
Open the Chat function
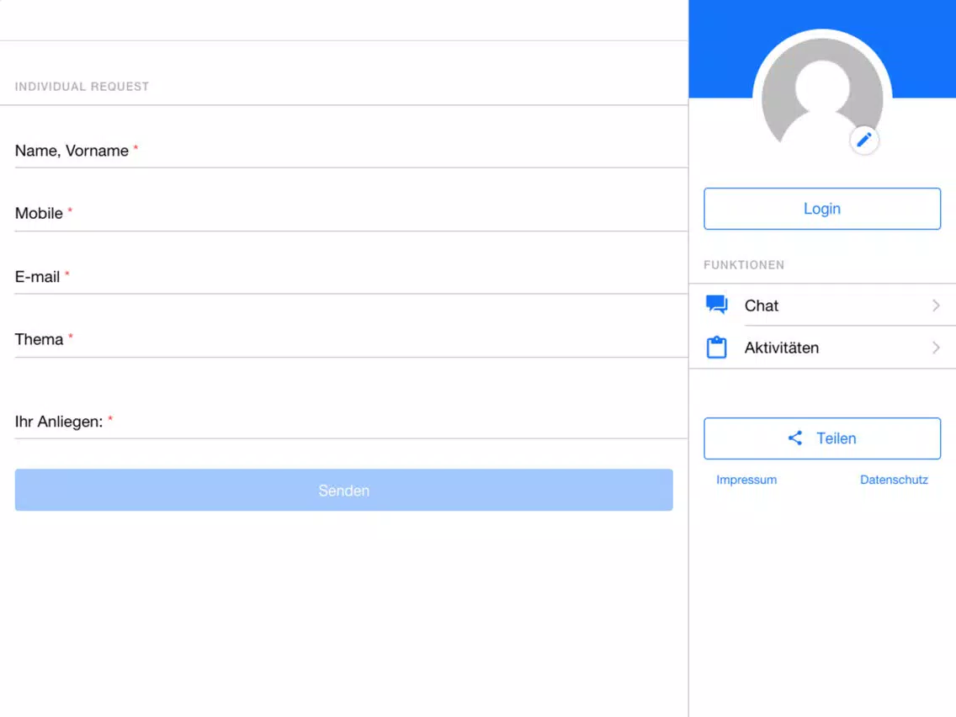click(x=822, y=305)
